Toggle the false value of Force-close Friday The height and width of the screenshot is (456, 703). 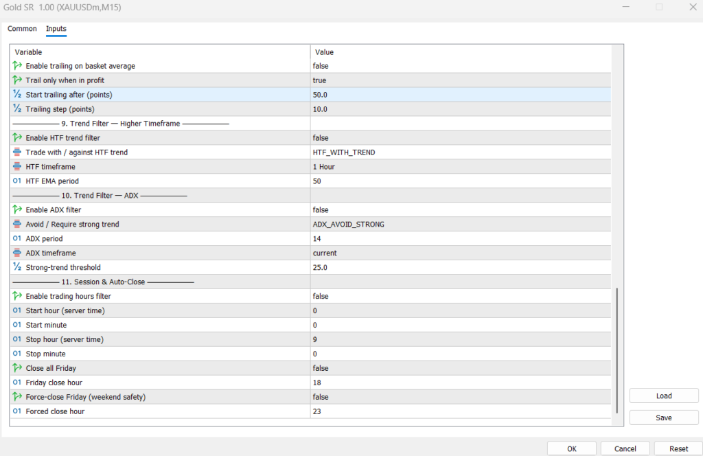click(x=461, y=397)
